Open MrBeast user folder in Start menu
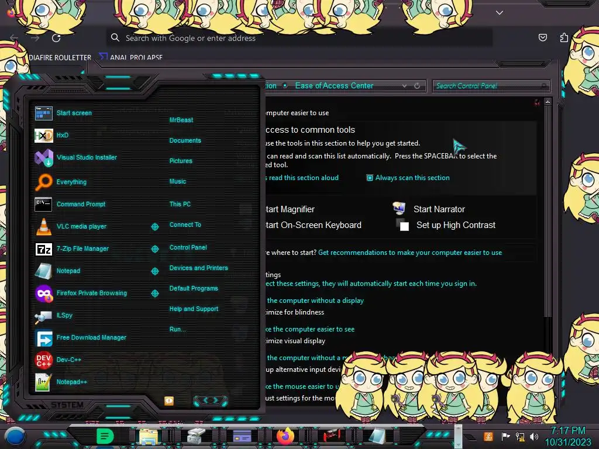 click(181, 120)
